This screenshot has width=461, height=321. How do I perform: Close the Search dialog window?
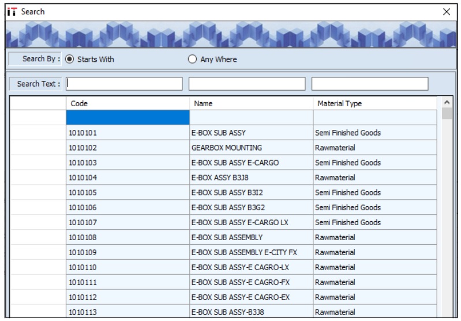pyautogui.click(x=445, y=12)
